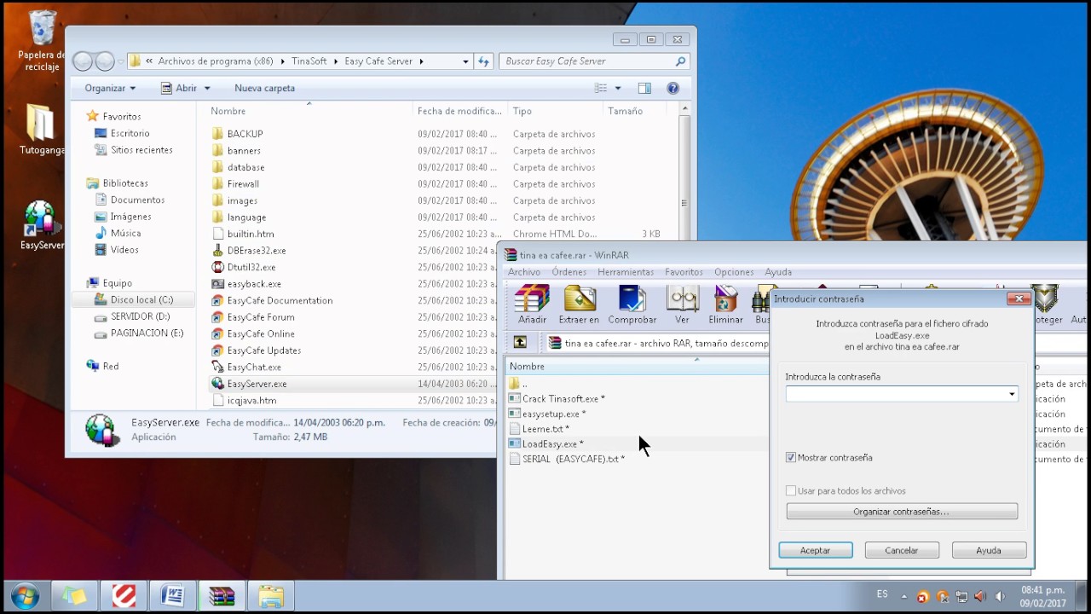Image resolution: width=1091 pixels, height=614 pixels.
Task: Click the Comprobar toolbar icon
Action: [632, 305]
